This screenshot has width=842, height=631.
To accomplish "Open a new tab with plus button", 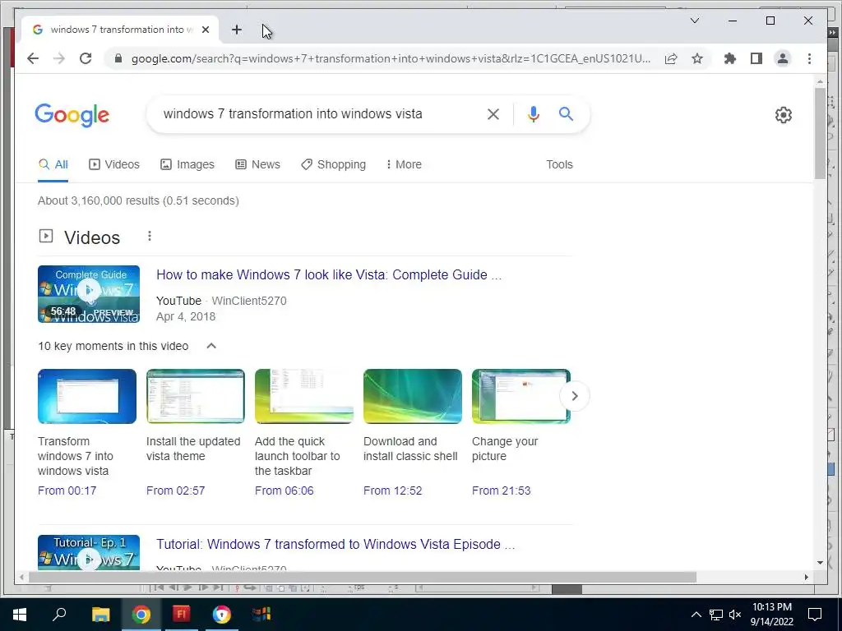I will [236, 30].
